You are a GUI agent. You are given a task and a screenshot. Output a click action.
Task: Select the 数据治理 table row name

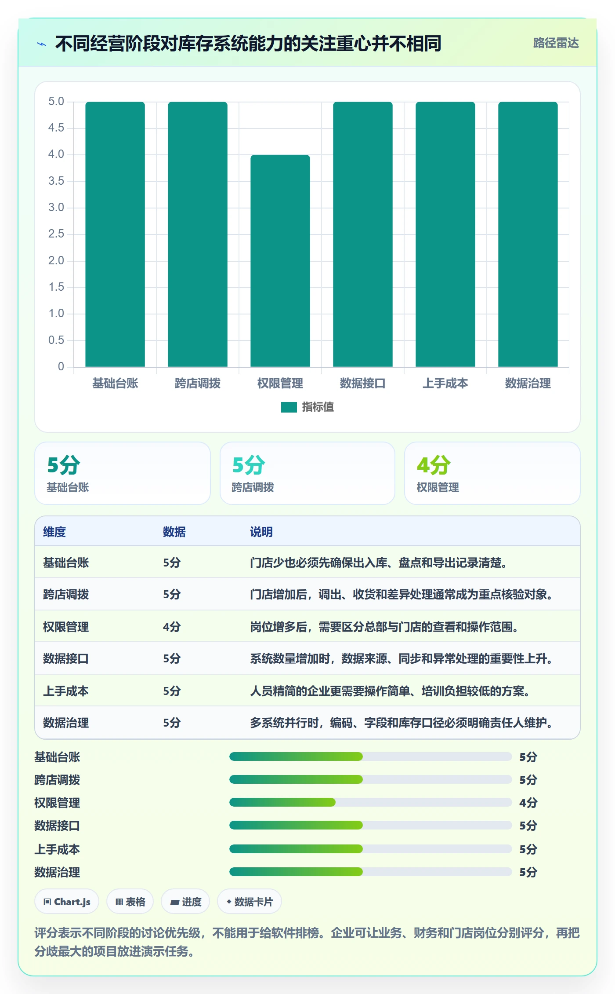tap(66, 723)
